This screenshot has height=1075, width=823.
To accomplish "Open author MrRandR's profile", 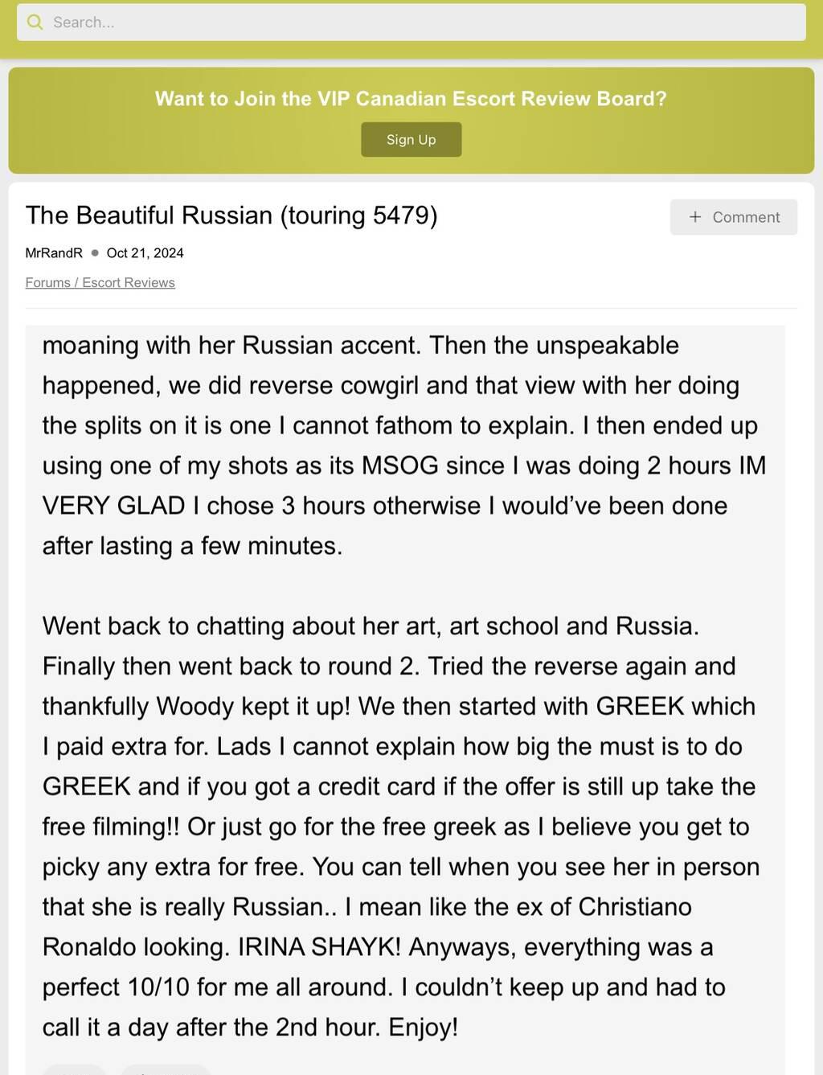I will tap(54, 253).
